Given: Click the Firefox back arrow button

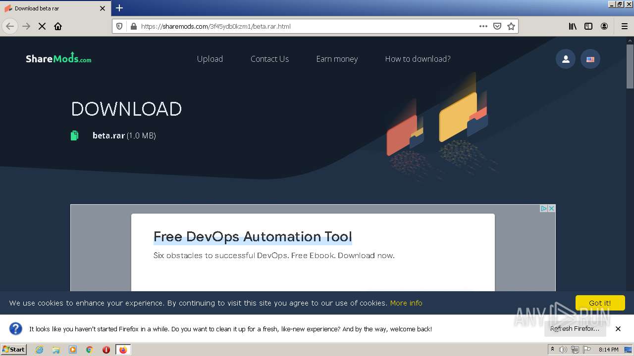Looking at the screenshot, I should (10, 26).
